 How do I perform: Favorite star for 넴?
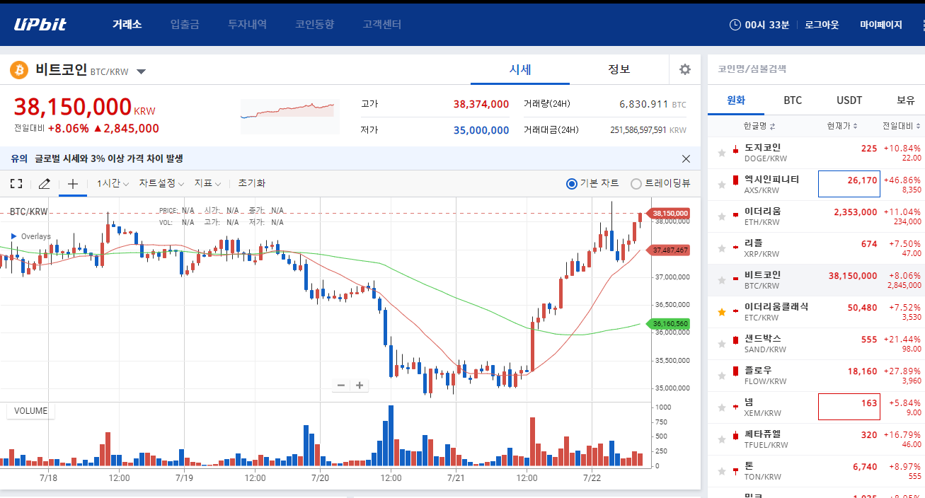click(722, 407)
